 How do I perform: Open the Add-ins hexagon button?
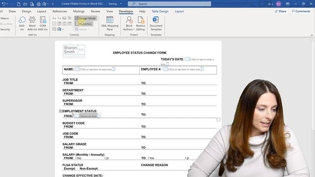click(x=22, y=24)
